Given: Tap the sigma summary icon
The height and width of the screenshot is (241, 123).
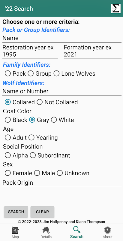Looking at the screenshot, I should (x=116, y=8).
